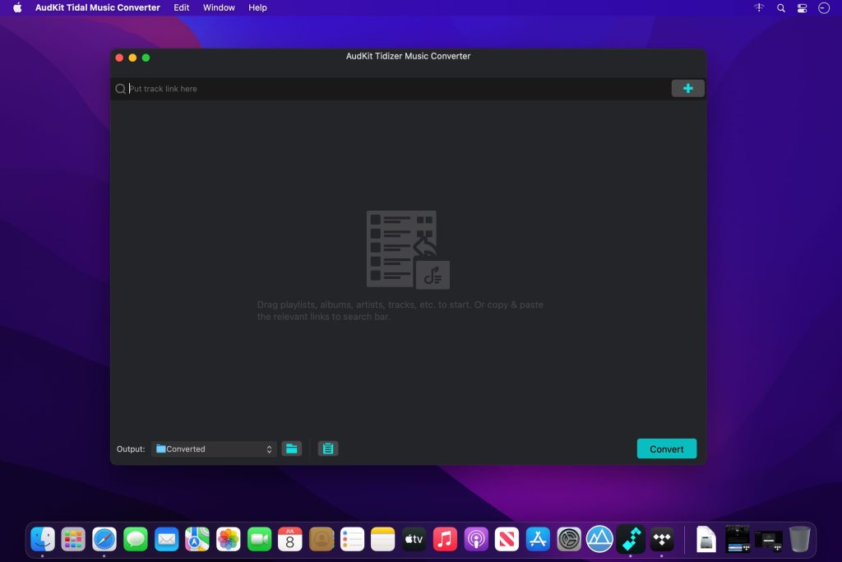Open the Help menu
842x562 pixels.
257,7
